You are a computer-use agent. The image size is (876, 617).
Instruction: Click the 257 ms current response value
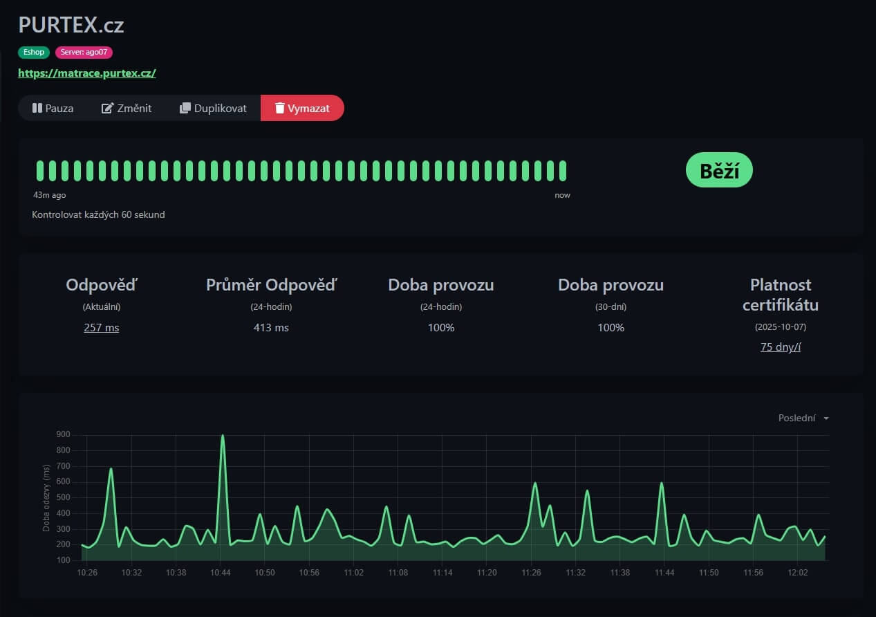(x=102, y=327)
